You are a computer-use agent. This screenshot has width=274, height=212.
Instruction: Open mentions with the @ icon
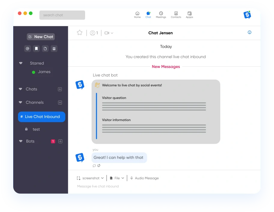[x=27, y=49]
